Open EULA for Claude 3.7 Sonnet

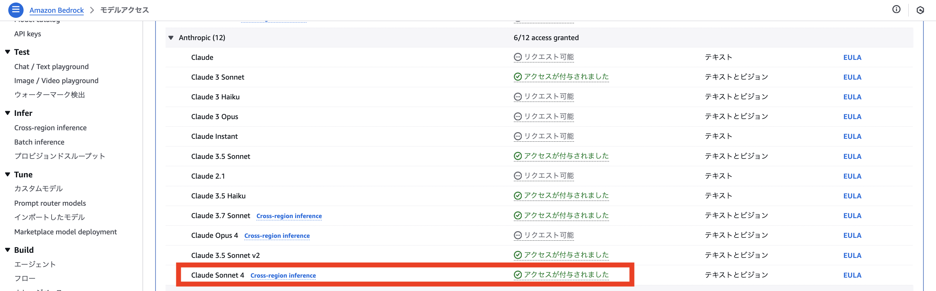(x=852, y=216)
